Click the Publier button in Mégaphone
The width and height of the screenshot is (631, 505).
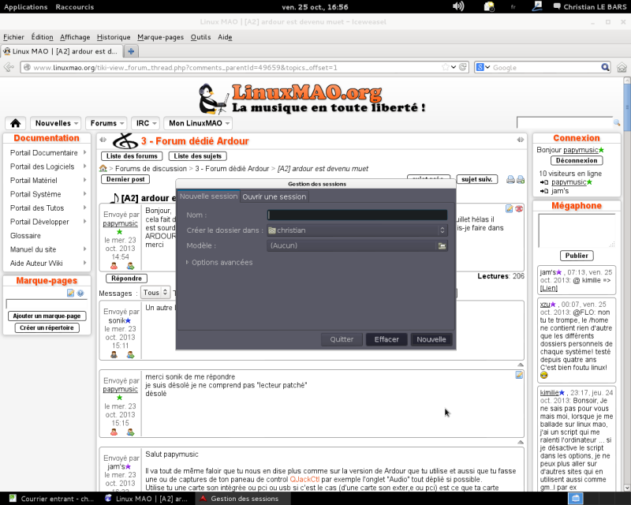tap(577, 256)
